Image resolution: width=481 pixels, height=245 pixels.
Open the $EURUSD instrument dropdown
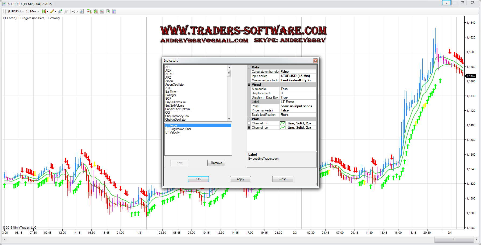click(15, 11)
